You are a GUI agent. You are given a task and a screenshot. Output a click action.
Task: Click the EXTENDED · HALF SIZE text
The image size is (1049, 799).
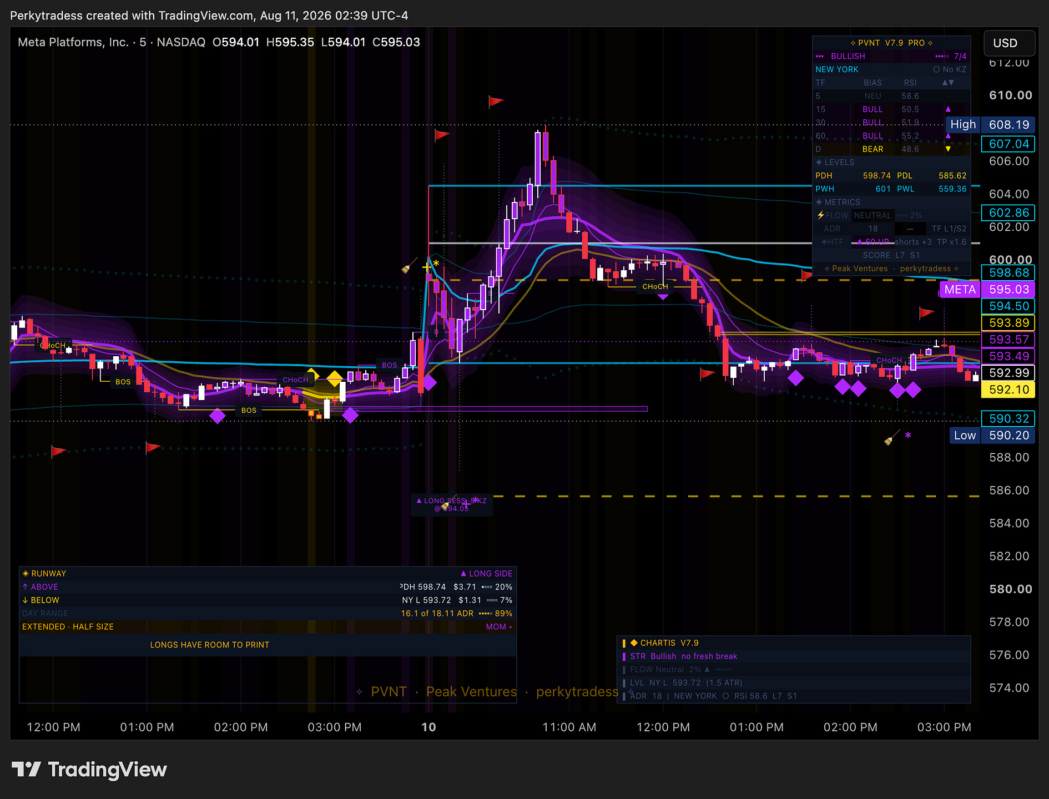[68, 626]
